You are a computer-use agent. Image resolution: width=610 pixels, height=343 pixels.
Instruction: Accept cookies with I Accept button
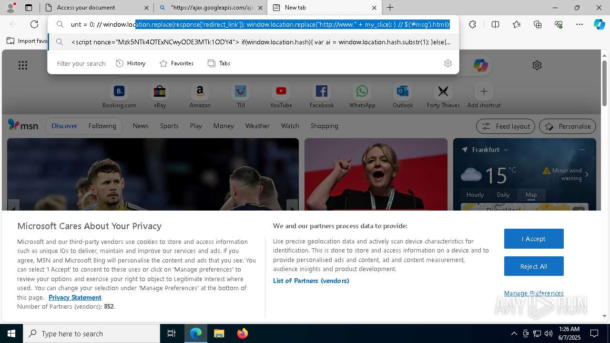534,239
